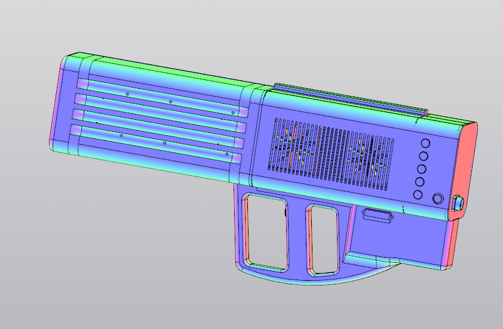Click the long rail on top of the body
Image resolution: width=503 pixels, height=329 pixels.
[351, 99]
